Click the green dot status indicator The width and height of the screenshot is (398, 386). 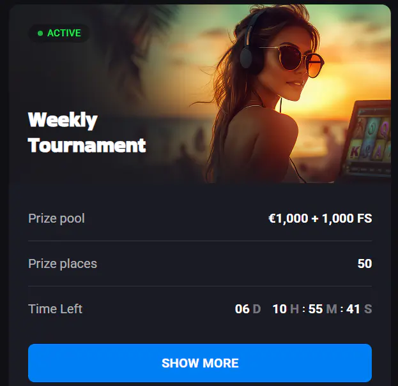coord(40,33)
